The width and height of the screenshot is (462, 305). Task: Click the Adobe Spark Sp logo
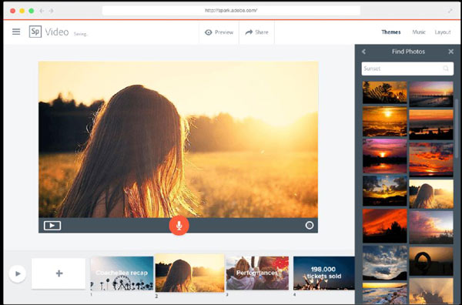pos(35,32)
